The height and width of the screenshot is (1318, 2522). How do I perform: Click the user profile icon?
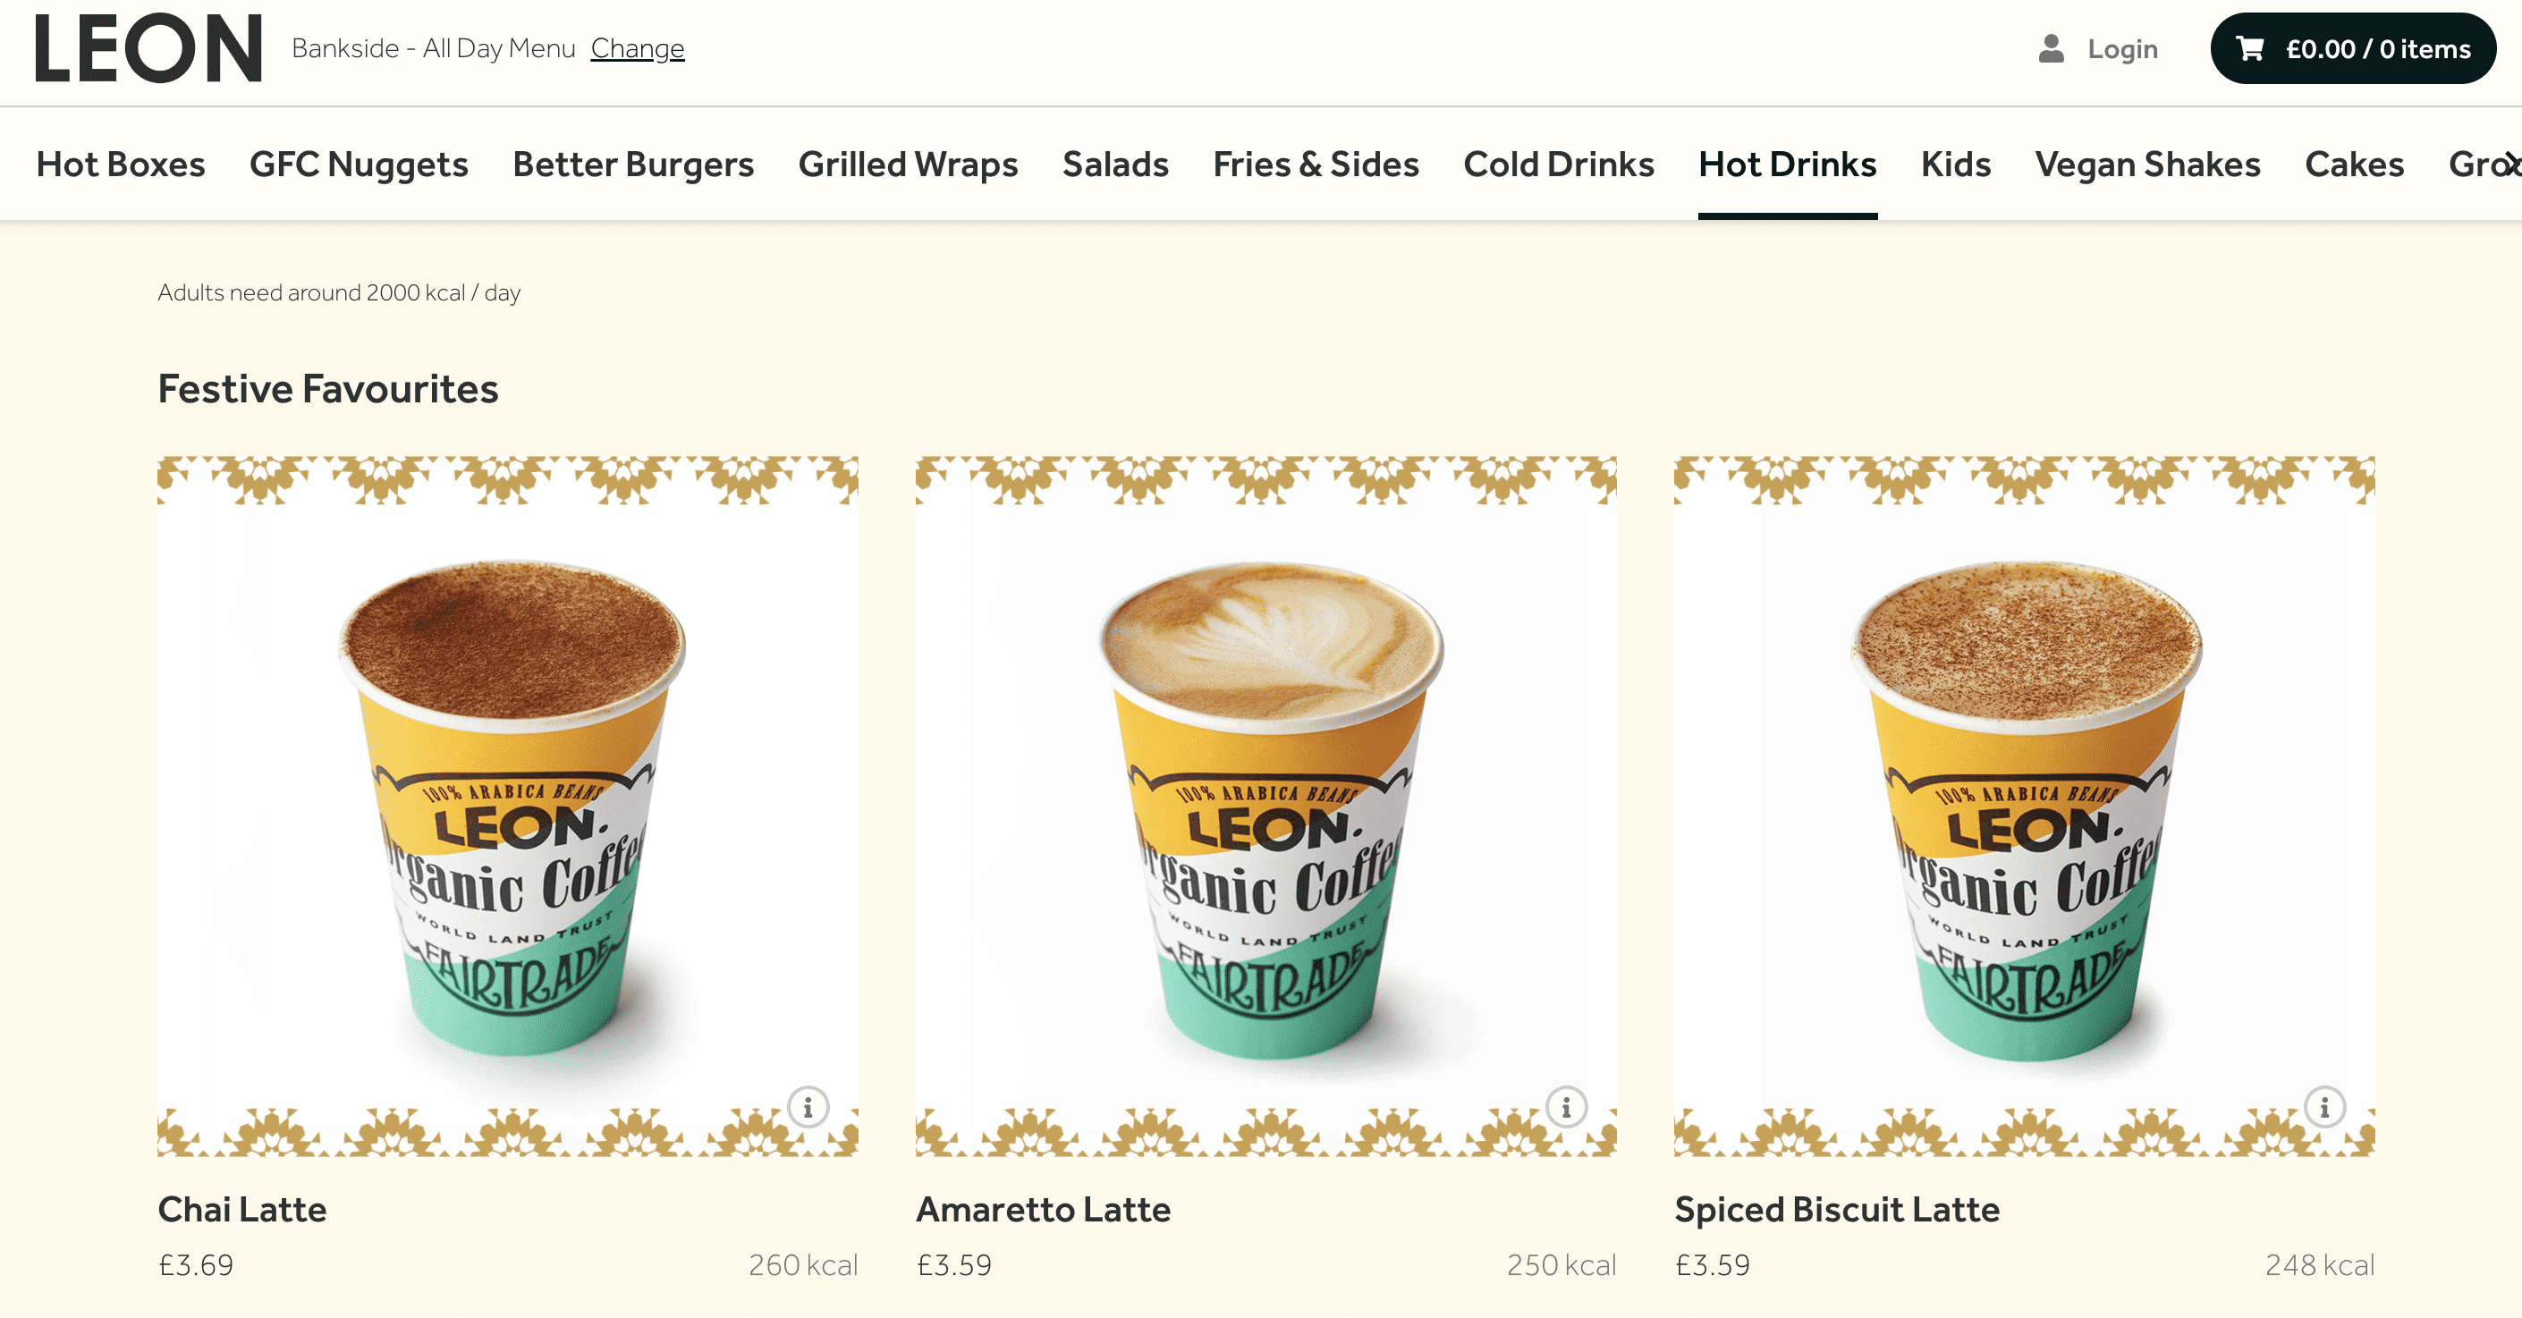(2051, 49)
